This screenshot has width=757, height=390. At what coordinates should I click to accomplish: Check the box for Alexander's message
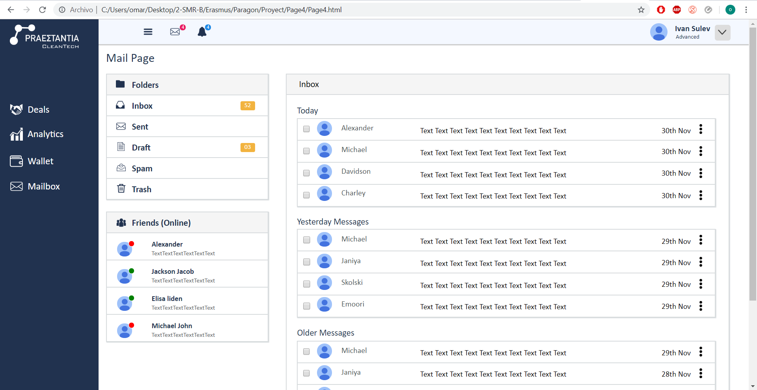point(306,129)
